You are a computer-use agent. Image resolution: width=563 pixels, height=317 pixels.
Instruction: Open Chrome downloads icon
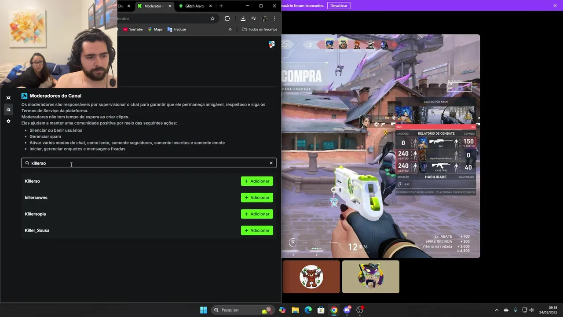click(243, 18)
